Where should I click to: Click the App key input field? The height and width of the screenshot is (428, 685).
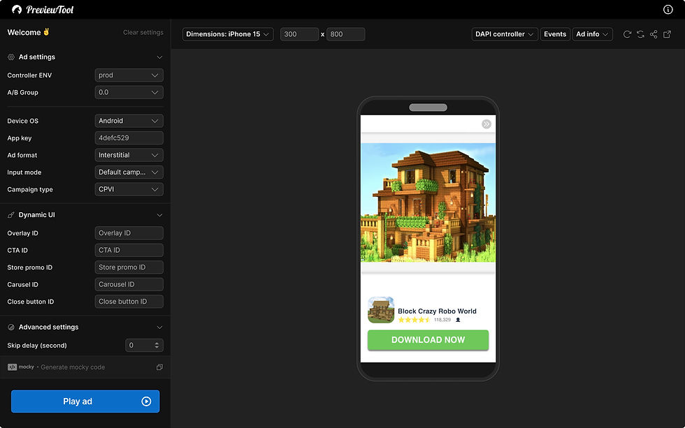tap(129, 138)
